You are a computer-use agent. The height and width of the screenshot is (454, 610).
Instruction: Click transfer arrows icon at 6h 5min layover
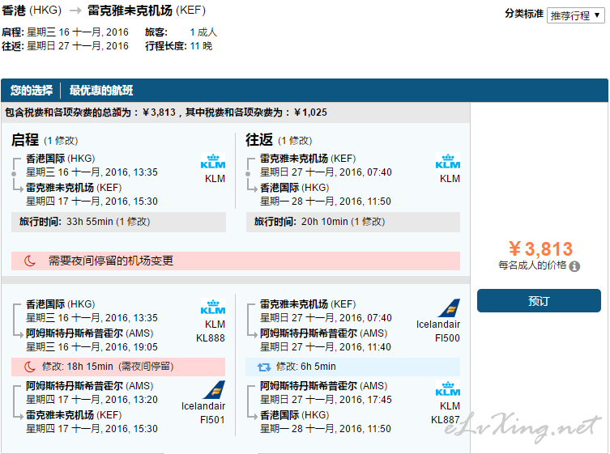pos(263,367)
